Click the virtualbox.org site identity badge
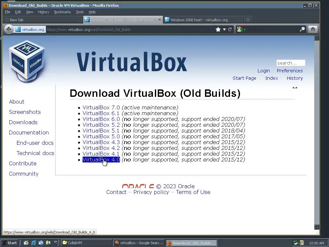Viewport: 329px width, 247px height. click(x=30, y=29)
